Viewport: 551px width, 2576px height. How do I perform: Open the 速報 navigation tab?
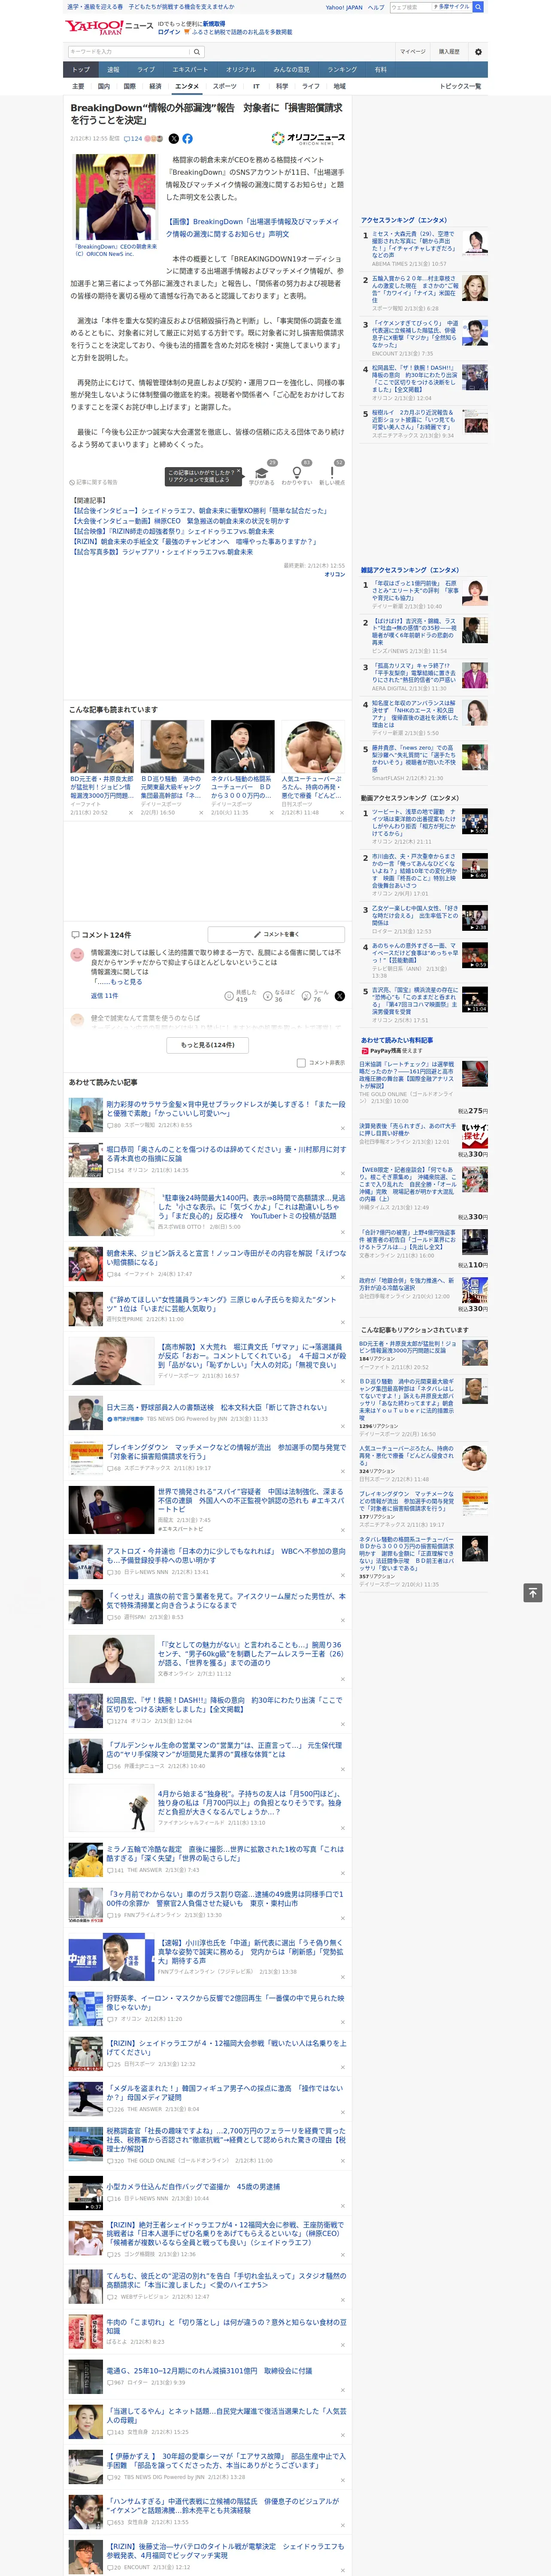(113, 70)
